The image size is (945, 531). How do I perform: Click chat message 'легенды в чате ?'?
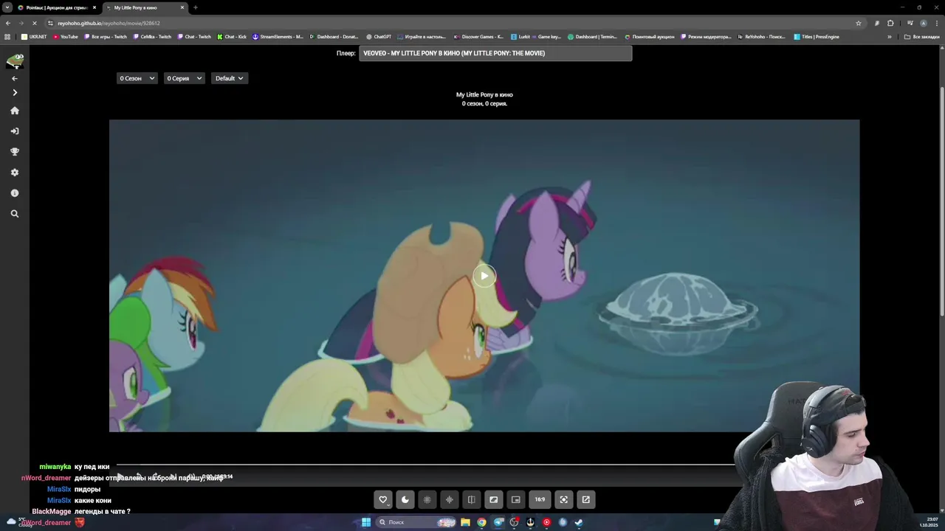pos(102,511)
